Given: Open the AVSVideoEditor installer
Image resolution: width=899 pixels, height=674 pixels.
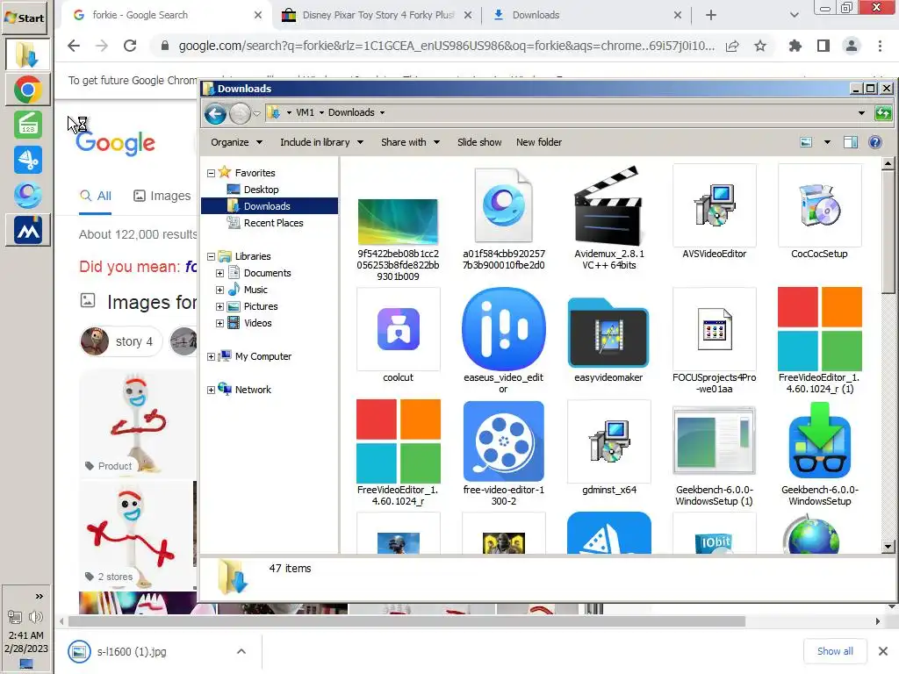Looking at the screenshot, I should [x=714, y=212].
